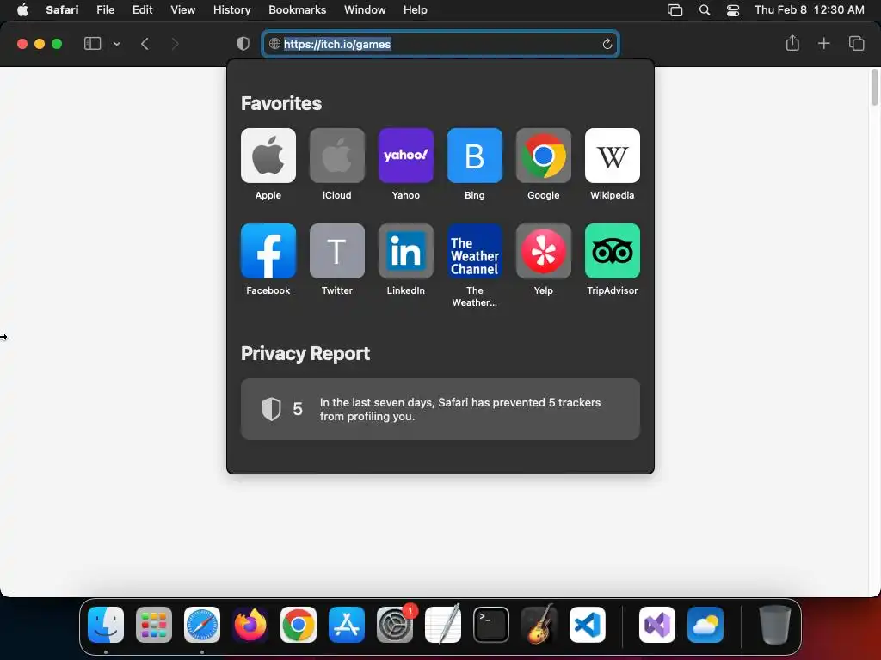The width and height of the screenshot is (881, 660).
Task: Open Control Center in menu bar
Action: tap(733, 10)
